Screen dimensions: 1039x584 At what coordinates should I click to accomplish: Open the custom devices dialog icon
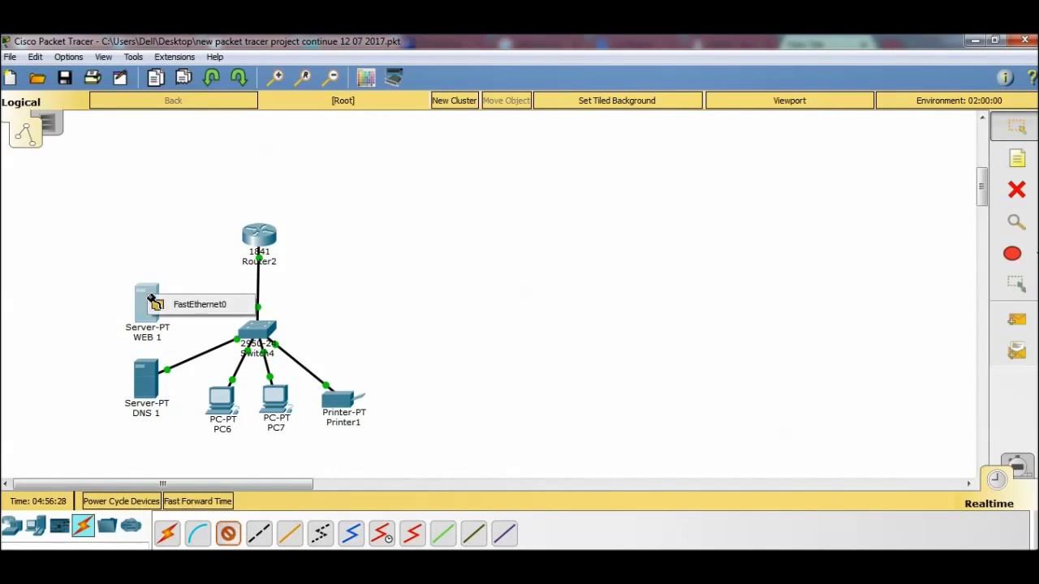(394, 78)
